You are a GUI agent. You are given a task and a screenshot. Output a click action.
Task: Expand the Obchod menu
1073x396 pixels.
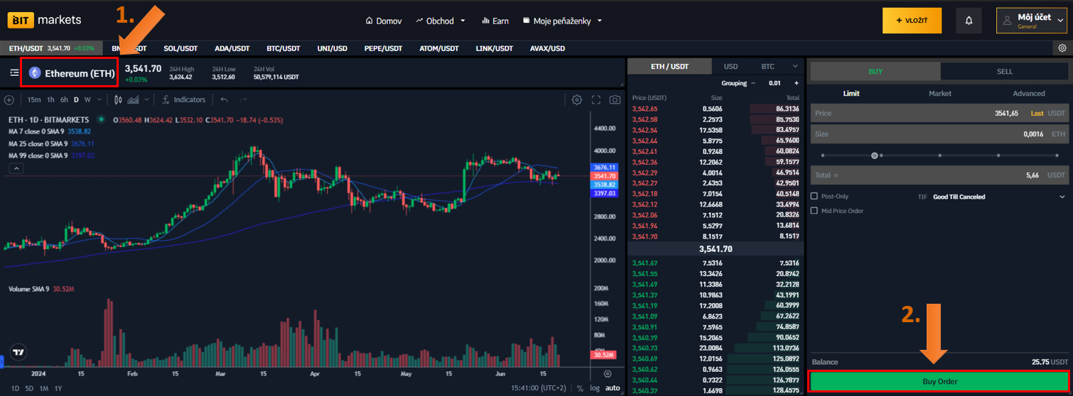pos(441,21)
